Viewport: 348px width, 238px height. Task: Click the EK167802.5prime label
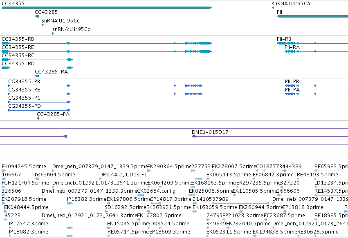[x=159, y=216]
